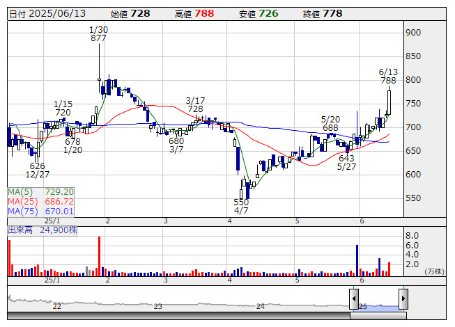The image size is (455, 327).
Task: Click the year 24 label in overview strip
Action: (261, 306)
